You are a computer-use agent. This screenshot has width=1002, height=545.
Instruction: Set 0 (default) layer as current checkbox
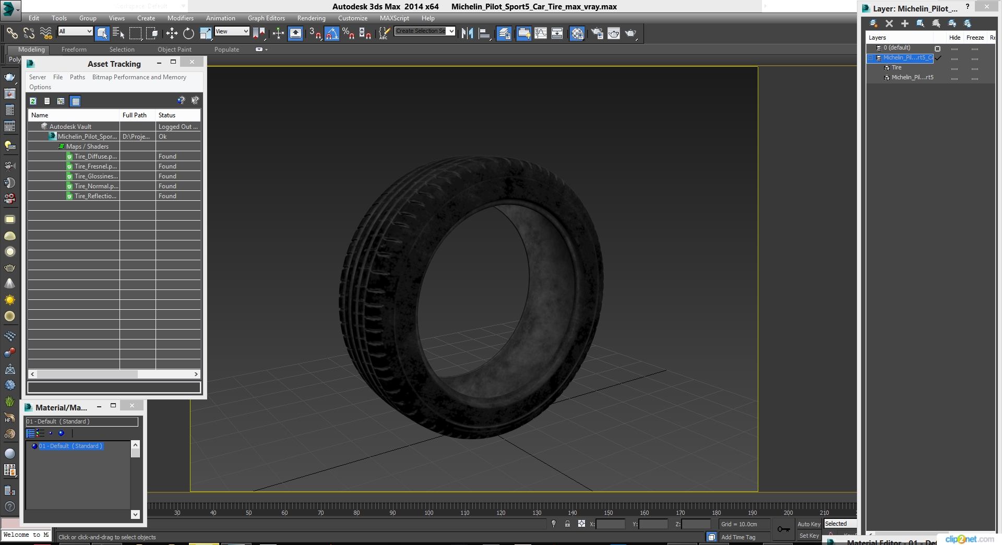tap(937, 49)
